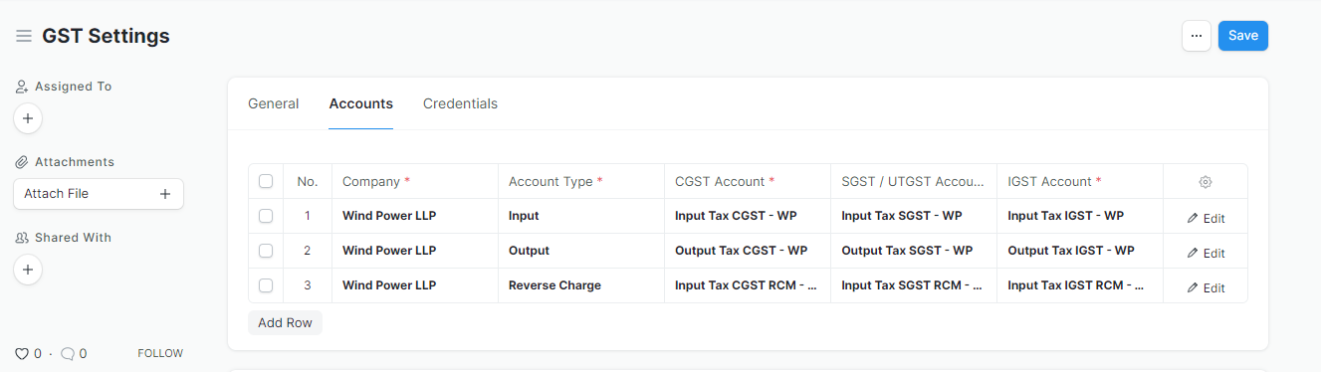Like the document using the heart icon
Image resolution: width=1321 pixels, height=372 pixels.
21,353
